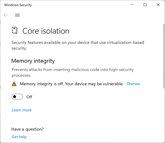Open the Get help link

[19, 137]
